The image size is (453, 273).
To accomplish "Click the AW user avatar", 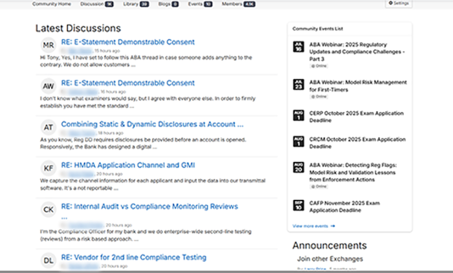I will click(x=49, y=86).
